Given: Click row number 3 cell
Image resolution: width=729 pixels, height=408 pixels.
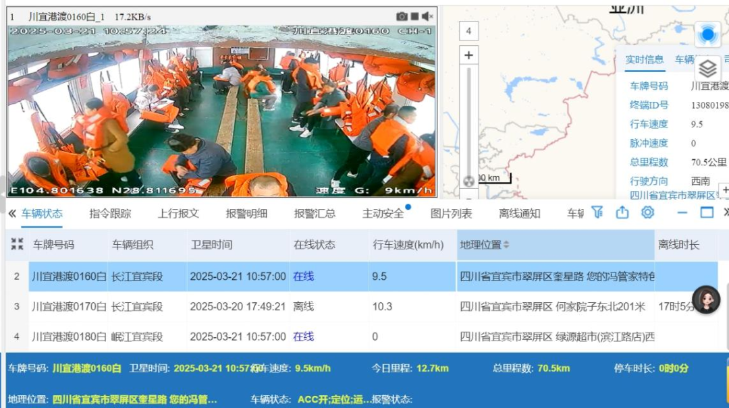Looking at the screenshot, I should (x=17, y=307).
